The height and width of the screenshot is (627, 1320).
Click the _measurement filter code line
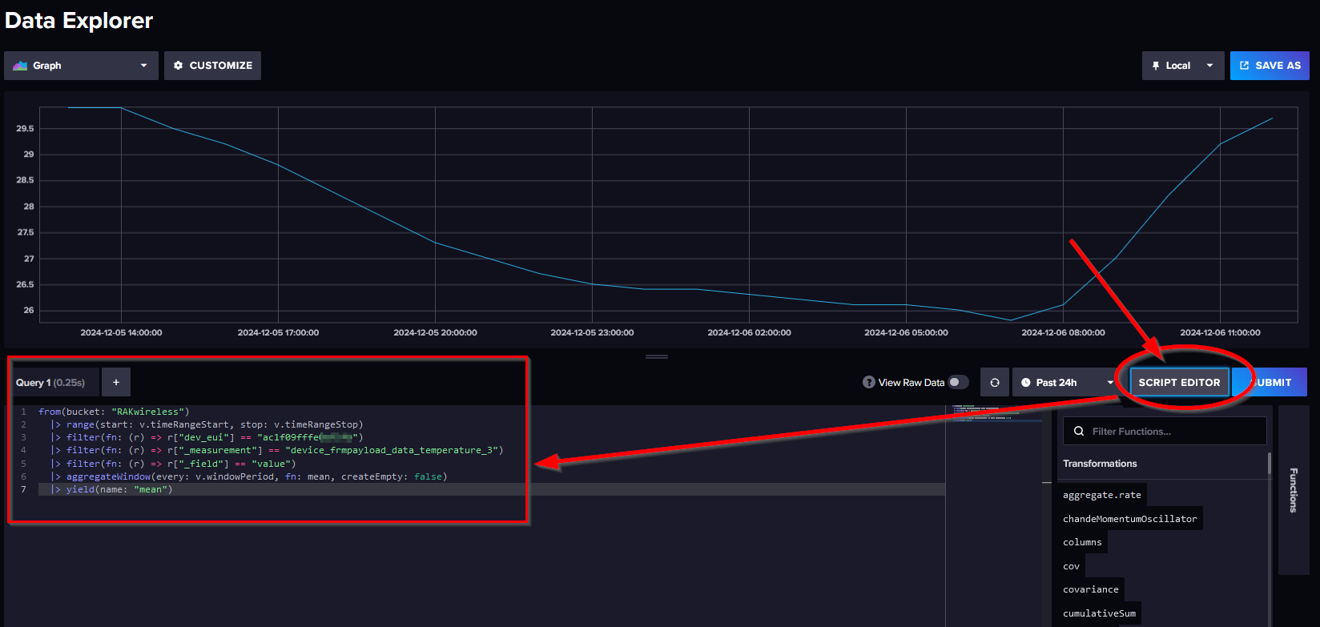(276, 450)
